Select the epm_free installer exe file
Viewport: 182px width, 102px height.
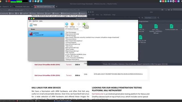coord(156,29)
